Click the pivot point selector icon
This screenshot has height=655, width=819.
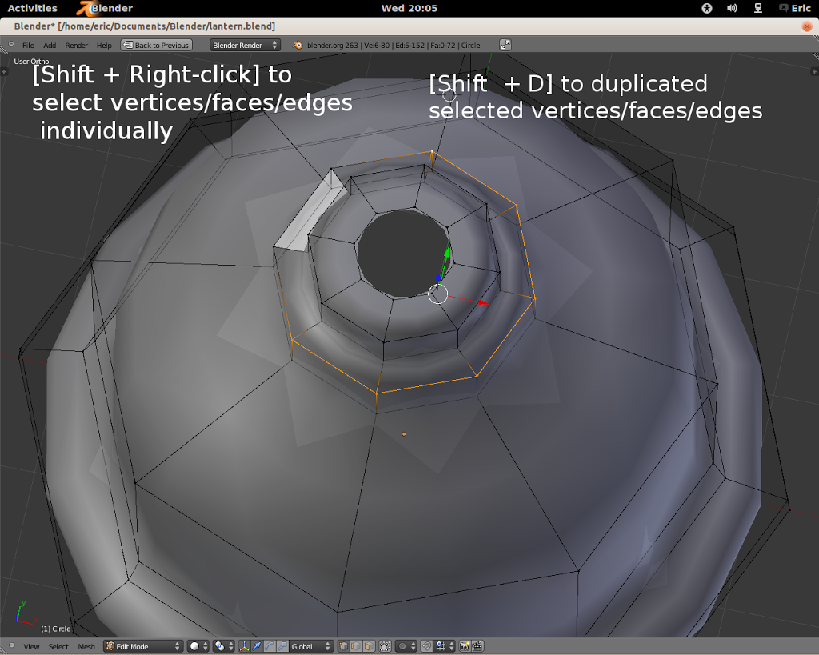click(x=220, y=646)
